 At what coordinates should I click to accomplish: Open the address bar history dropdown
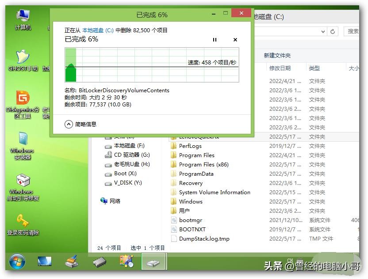[323, 31]
